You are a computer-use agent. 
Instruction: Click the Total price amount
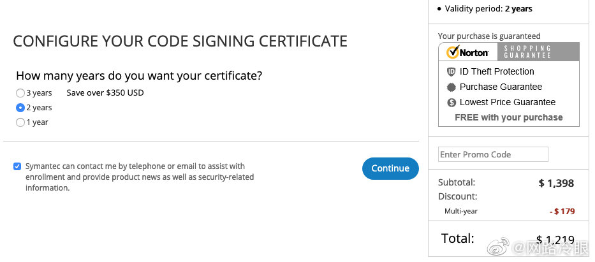pos(555,240)
